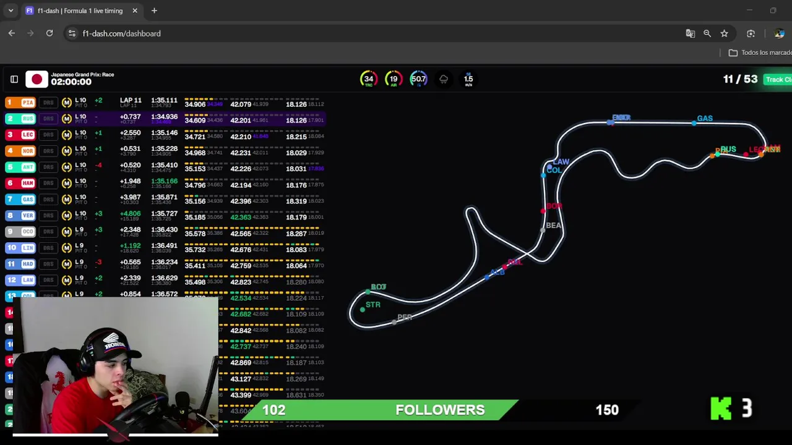Click Japanese Grand Prix: Race title

(x=82, y=74)
